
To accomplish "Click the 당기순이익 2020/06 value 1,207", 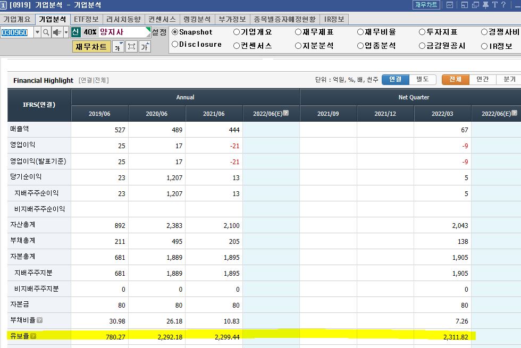I will click(174, 177).
